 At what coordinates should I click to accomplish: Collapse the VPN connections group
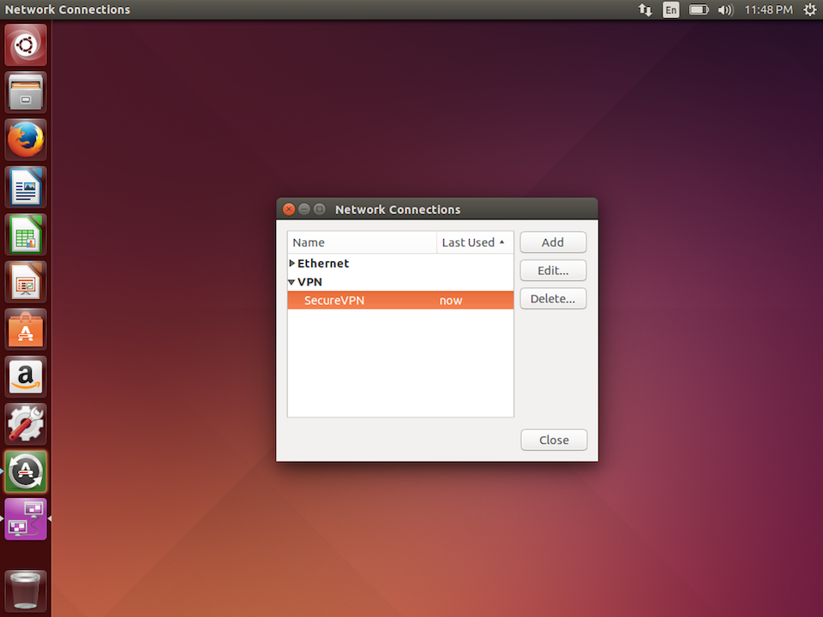click(292, 282)
